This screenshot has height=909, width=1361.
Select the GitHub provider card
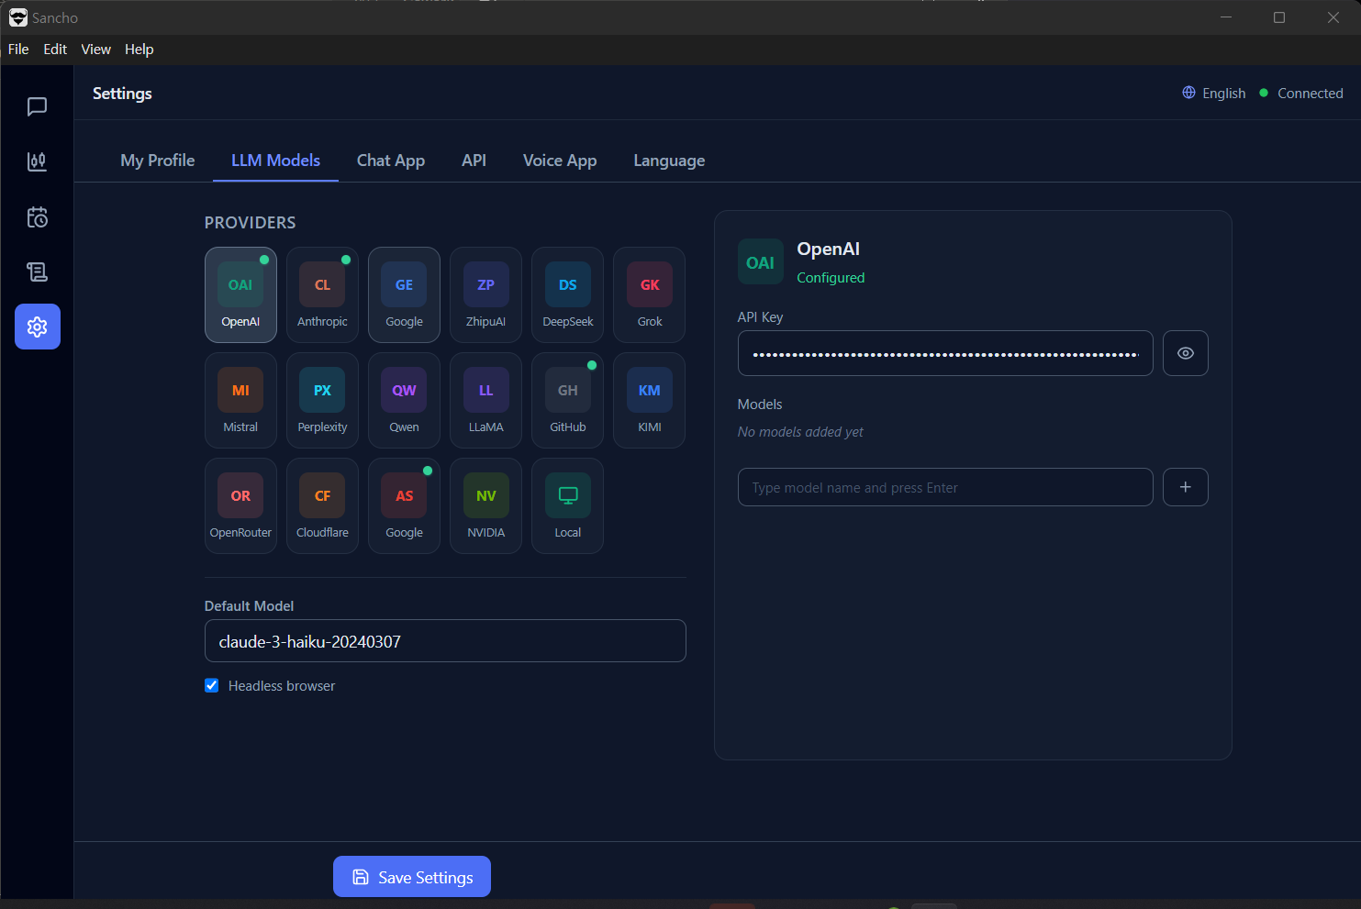[x=567, y=400]
